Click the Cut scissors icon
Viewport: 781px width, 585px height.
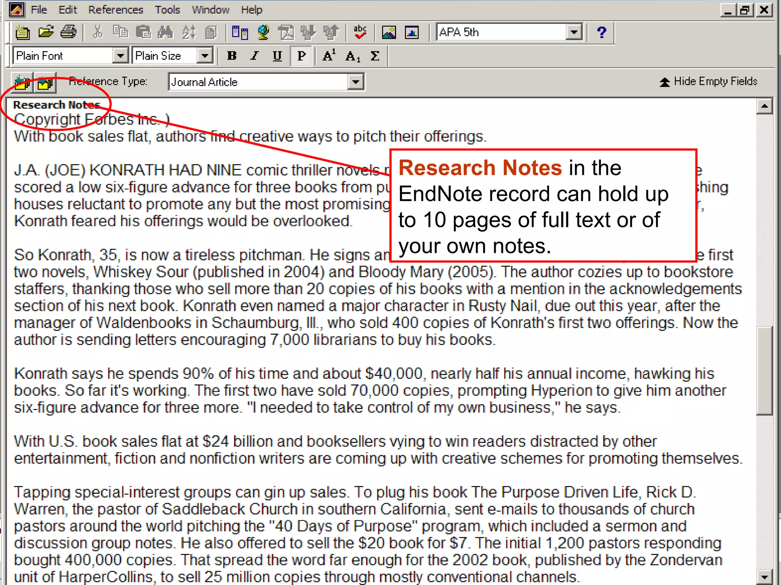pyautogui.click(x=98, y=32)
